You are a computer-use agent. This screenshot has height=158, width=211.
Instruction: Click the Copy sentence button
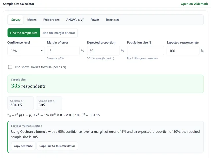click(23, 146)
